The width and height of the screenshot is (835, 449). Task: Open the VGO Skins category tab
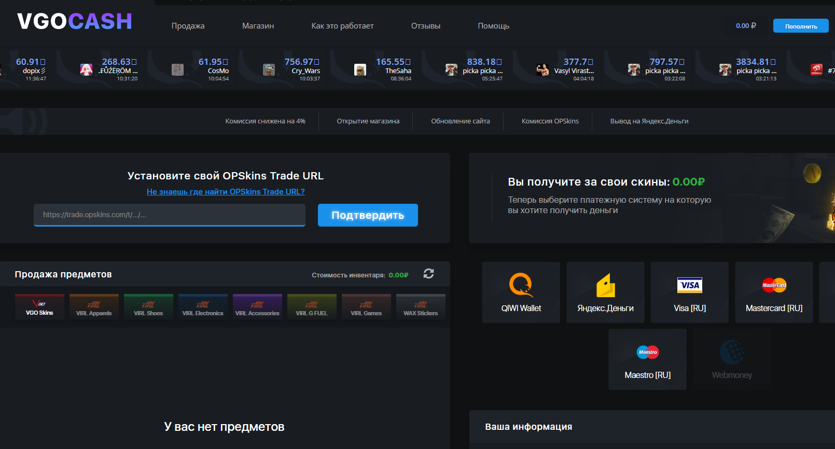39,307
